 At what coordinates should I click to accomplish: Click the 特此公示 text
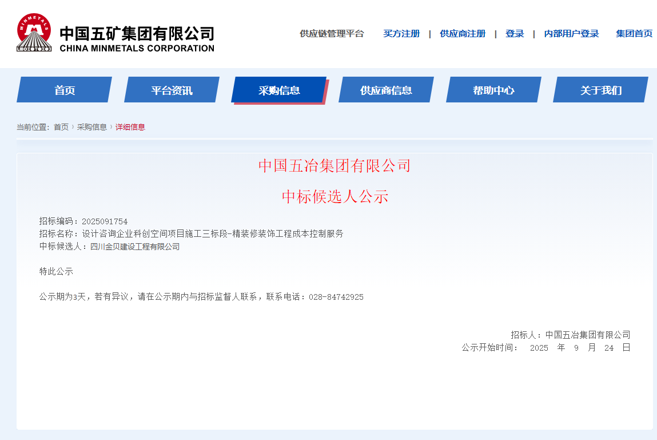[56, 271]
